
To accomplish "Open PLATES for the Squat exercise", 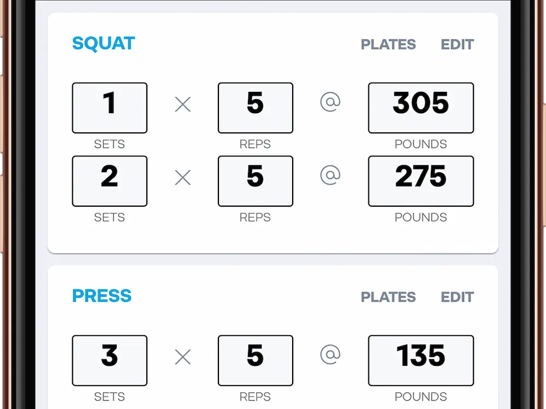I will (x=388, y=44).
